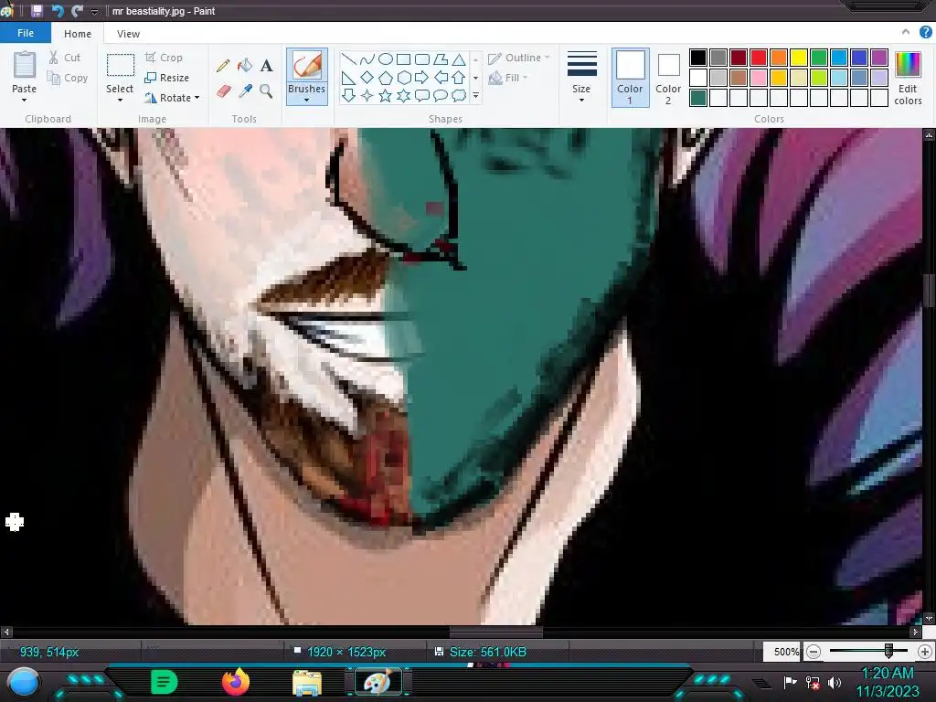Pick the Color picker eyedropper tool
This screenshot has width=936, height=702.
tap(245, 90)
